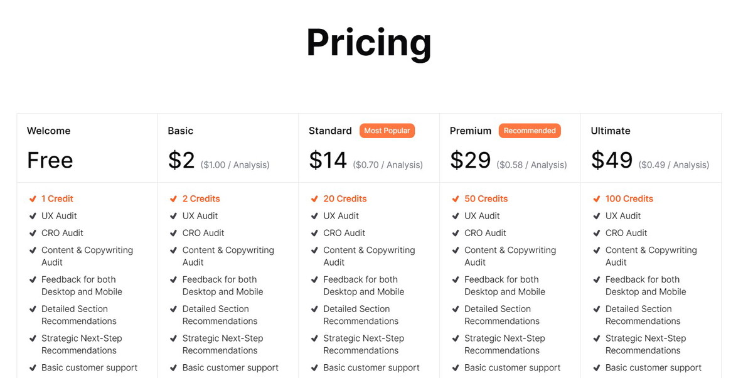Click the checkmark beside UX Audit in Basic
Screen dimensions: 753x378
coord(174,216)
